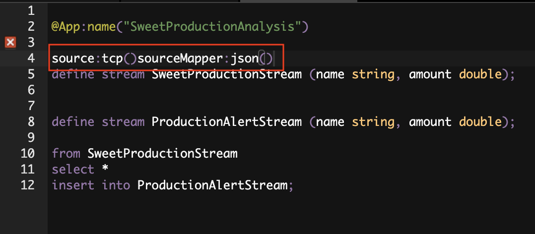This screenshot has height=234, width=535.
Task: Click ProductionAlertStream on line 12
Action: [x=212, y=185]
